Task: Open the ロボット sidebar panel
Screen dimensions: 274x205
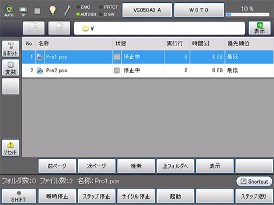Action: pos(11,49)
